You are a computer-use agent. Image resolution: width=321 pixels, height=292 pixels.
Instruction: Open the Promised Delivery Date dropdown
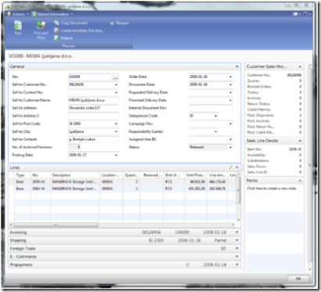click(230, 101)
